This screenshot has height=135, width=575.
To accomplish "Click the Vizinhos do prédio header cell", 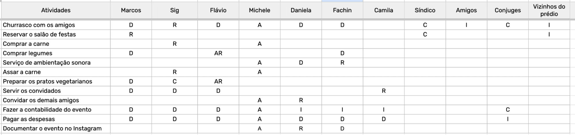I will pos(549,10).
